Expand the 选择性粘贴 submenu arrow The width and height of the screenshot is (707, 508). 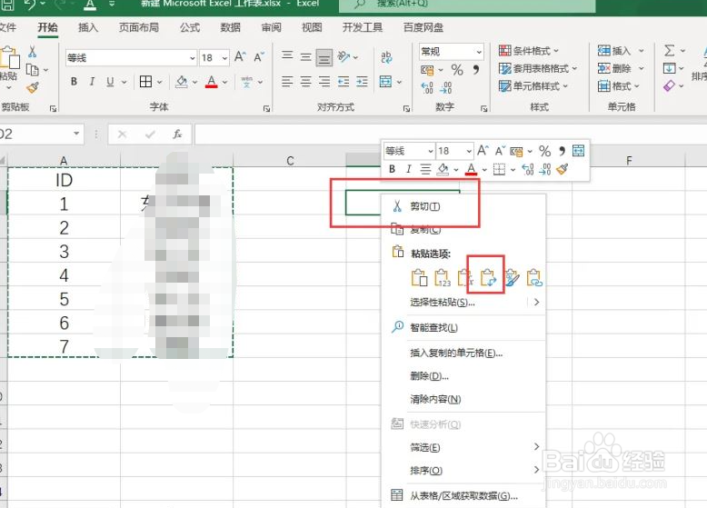coord(536,302)
